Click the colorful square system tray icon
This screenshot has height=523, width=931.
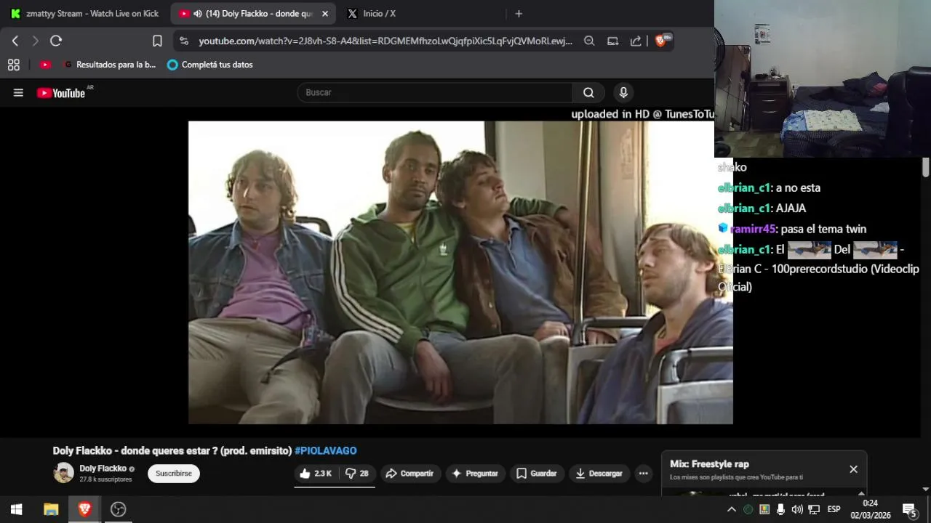click(x=764, y=509)
